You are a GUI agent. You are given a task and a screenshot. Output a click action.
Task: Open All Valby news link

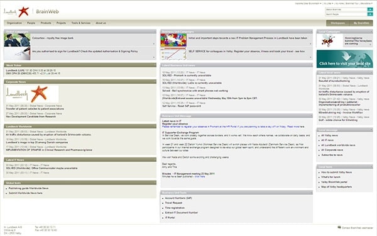pos(330,135)
